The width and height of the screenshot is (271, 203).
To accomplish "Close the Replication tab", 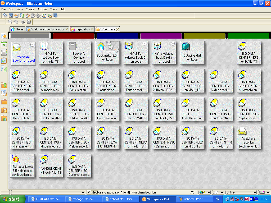I will 92,30.
